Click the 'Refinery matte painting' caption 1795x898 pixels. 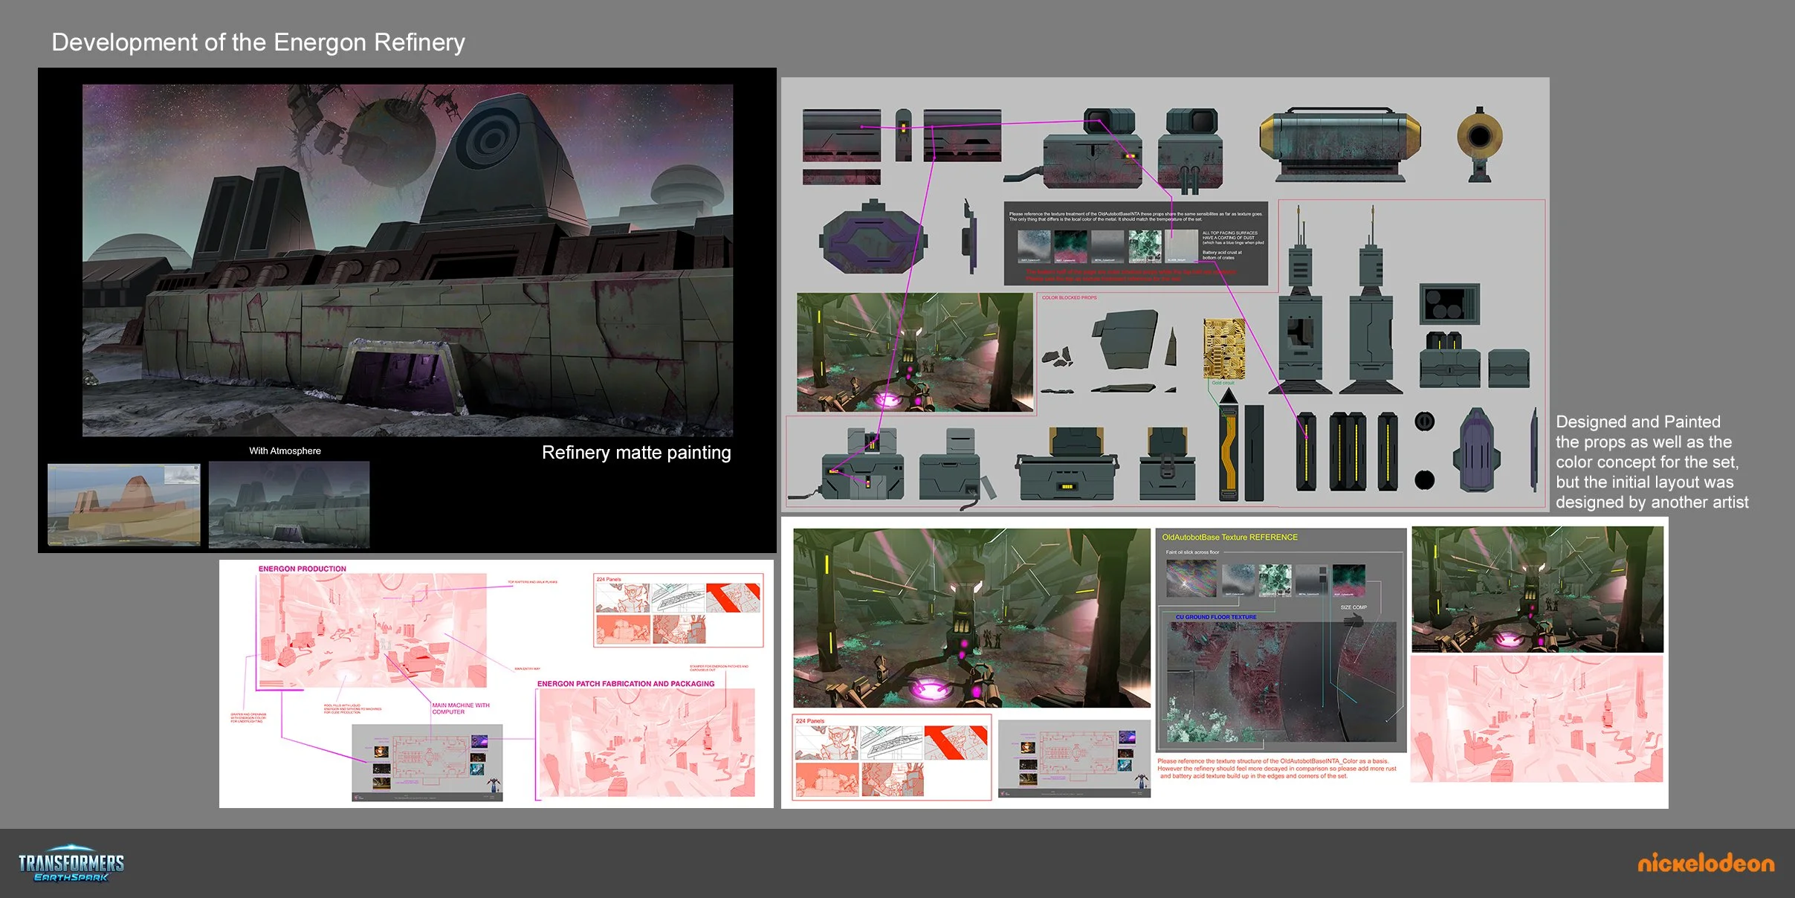(636, 453)
